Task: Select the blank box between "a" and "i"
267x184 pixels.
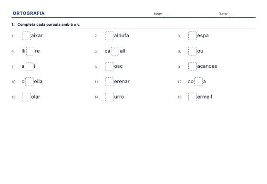Action: [29, 66]
